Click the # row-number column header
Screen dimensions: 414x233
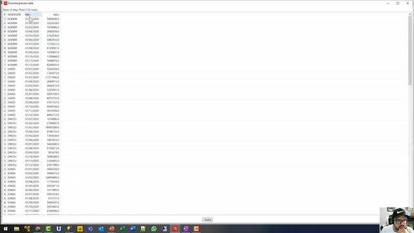[5, 14]
